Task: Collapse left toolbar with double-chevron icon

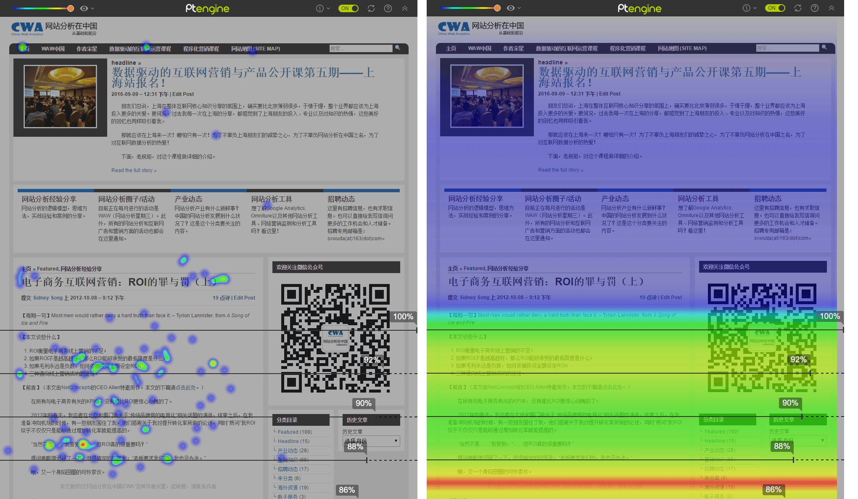Action: [405, 8]
